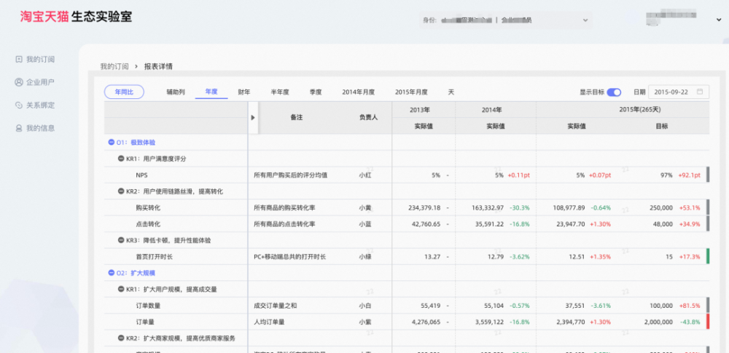Click the NPS metric row label

click(142, 175)
